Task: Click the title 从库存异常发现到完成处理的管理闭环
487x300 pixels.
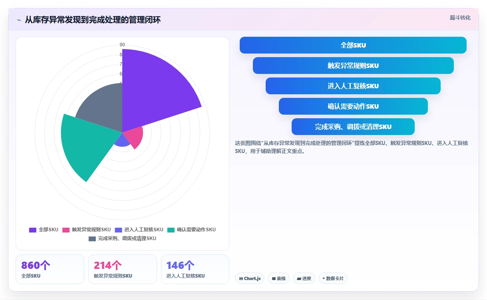Action: pos(93,20)
